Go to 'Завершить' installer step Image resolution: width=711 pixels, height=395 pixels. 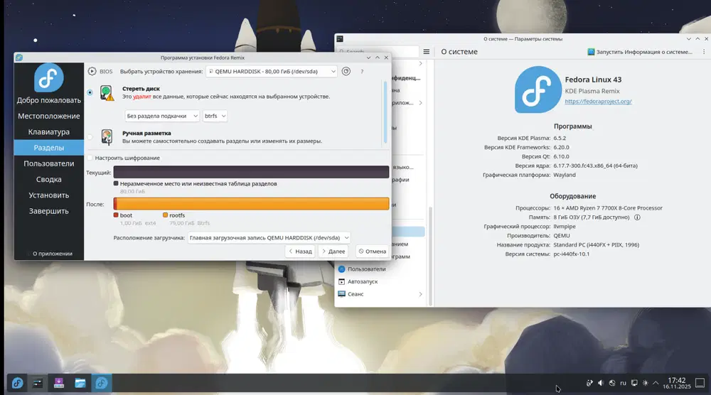[48, 211]
